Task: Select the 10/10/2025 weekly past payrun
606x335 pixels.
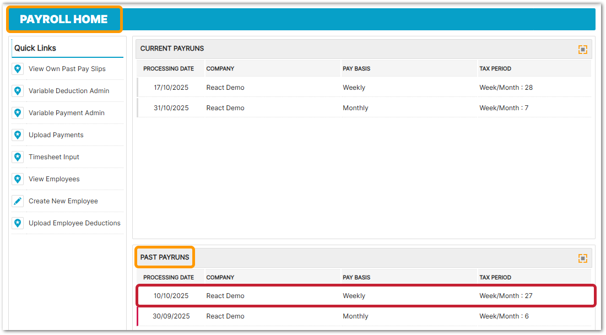Action: [171, 296]
